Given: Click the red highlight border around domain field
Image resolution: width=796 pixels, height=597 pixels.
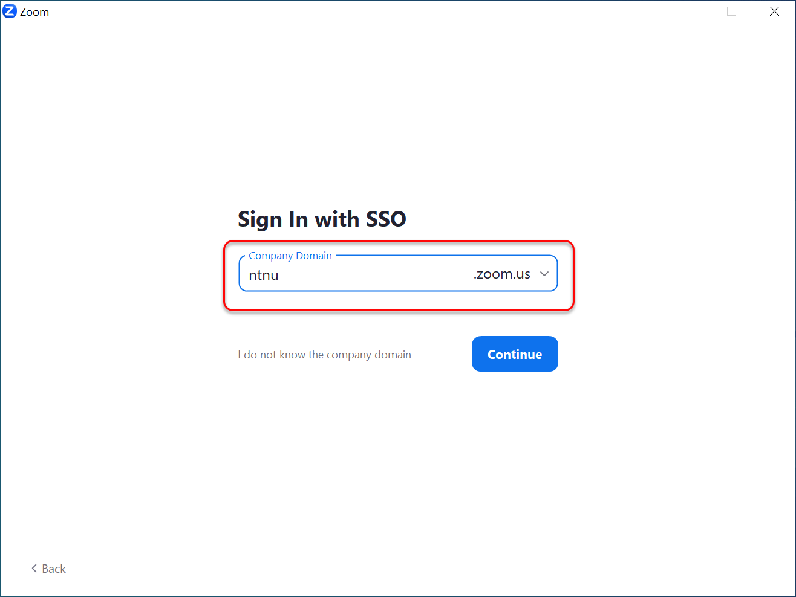Looking at the screenshot, I should [x=399, y=242].
